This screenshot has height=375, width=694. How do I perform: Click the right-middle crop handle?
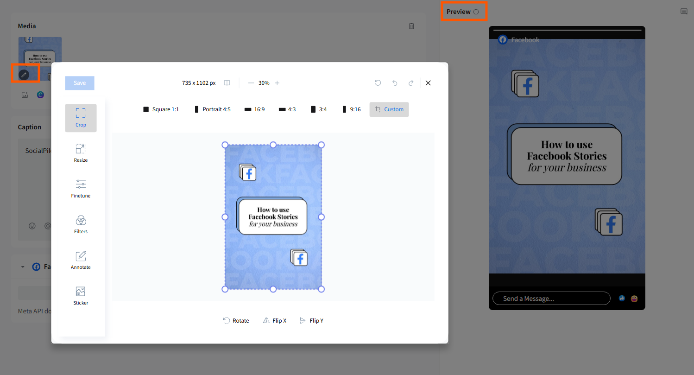coord(322,217)
